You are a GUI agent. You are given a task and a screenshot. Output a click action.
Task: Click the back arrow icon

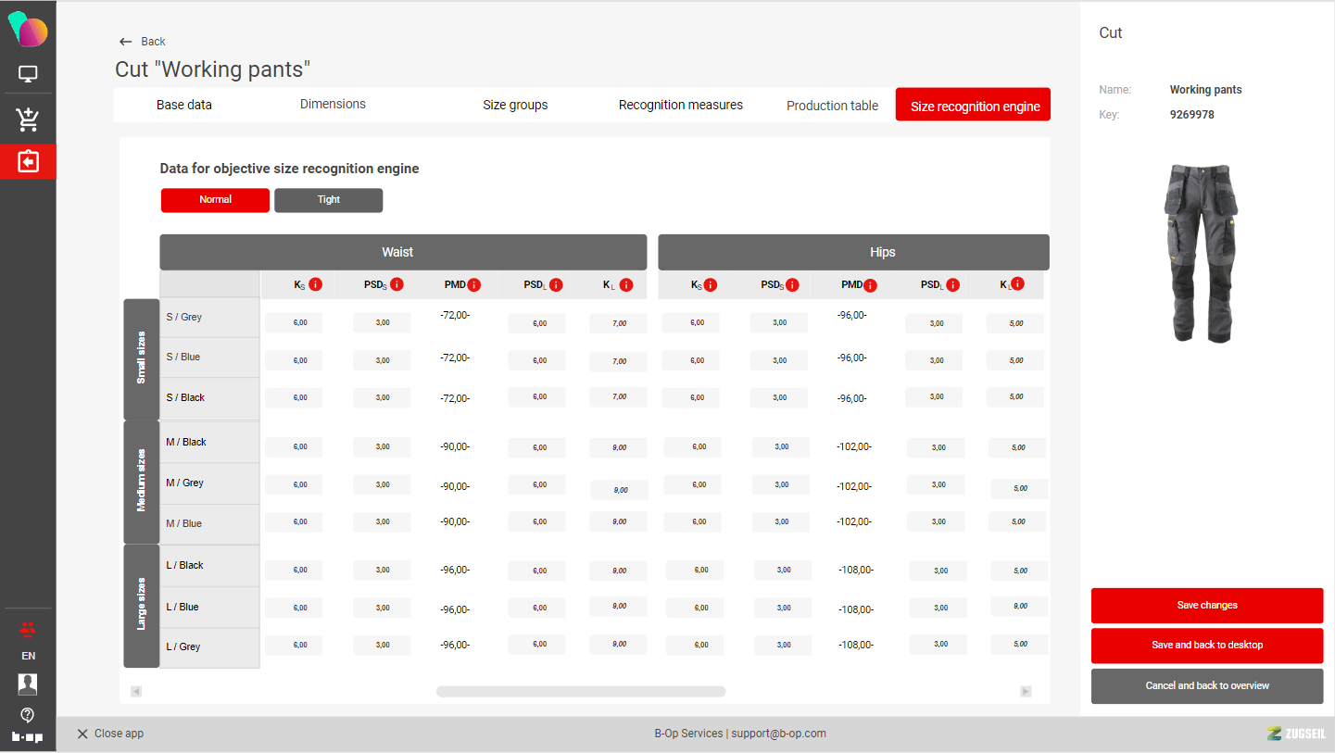pos(126,42)
